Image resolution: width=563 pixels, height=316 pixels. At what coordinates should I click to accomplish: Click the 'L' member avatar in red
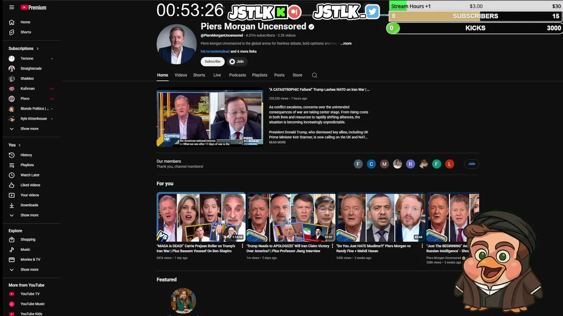pyautogui.click(x=450, y=164)
